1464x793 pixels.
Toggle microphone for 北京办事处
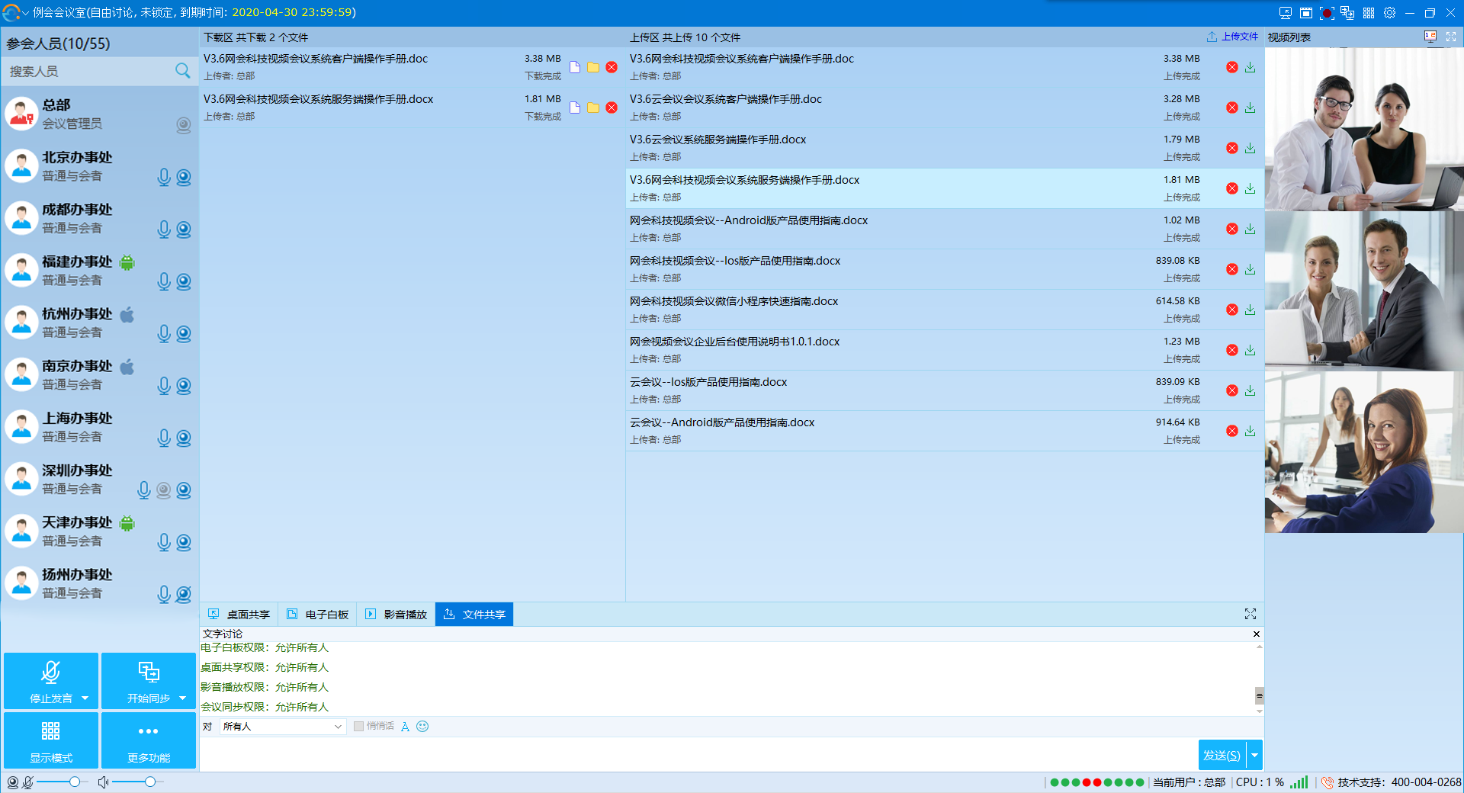163,178
